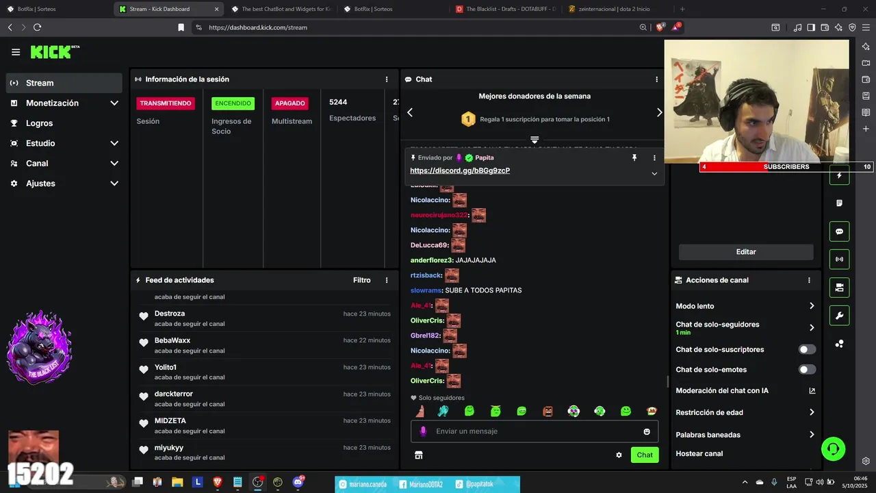Open the shop icon below message box
The image size is (876, 493).
(419, 455)
